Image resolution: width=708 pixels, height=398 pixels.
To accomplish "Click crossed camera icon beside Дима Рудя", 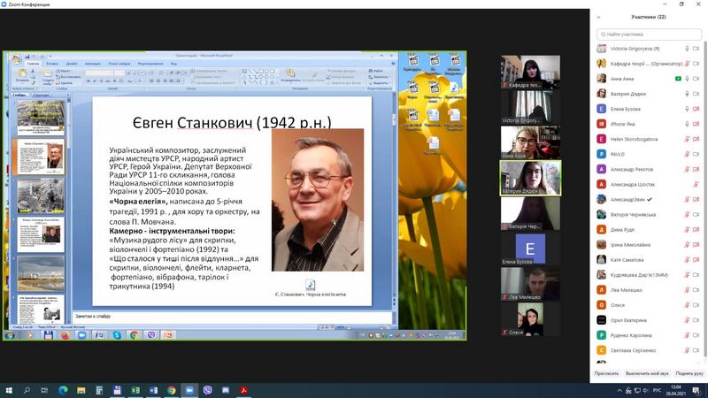I will click(x=696, y=230).
